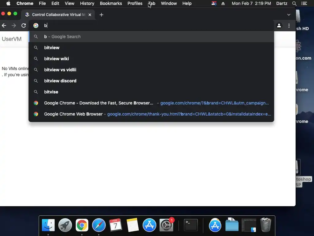Open 'Google Chrome - Download the Fast' history suggestion
This screenshot has height=236, width=314.
click(x=151, y=103)
